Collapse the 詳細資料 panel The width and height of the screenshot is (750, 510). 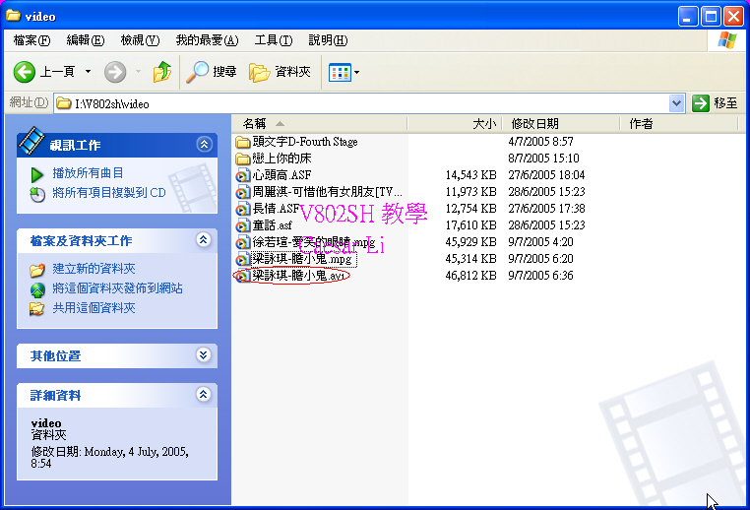click(204, 395)
